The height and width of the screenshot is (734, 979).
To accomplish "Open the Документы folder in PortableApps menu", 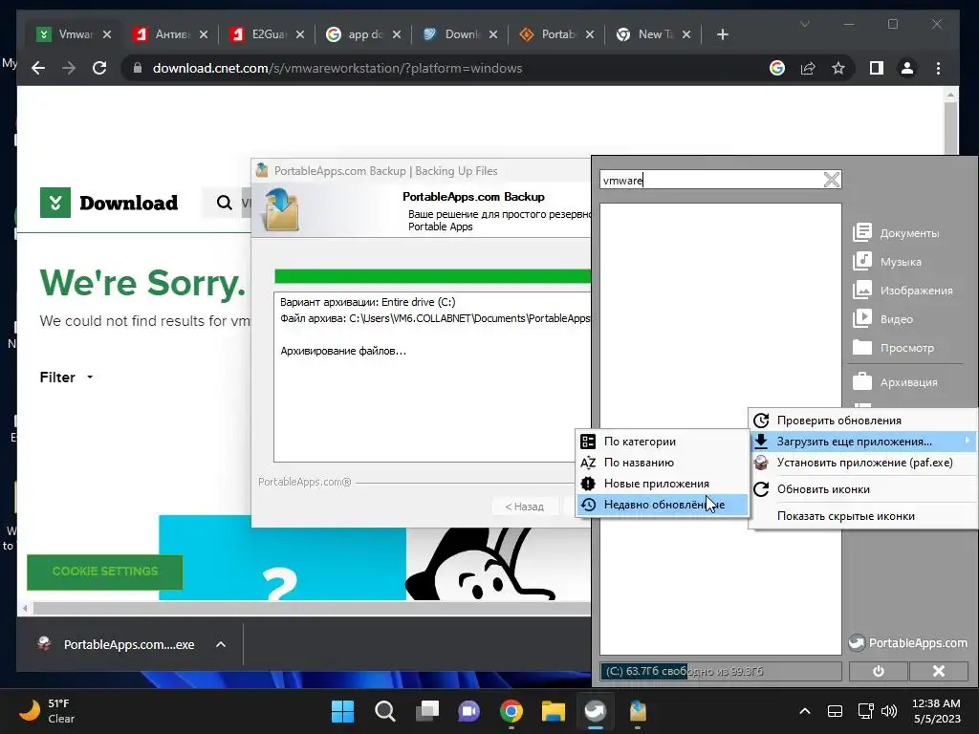I will pyautogui.click(x=896, y=233).
